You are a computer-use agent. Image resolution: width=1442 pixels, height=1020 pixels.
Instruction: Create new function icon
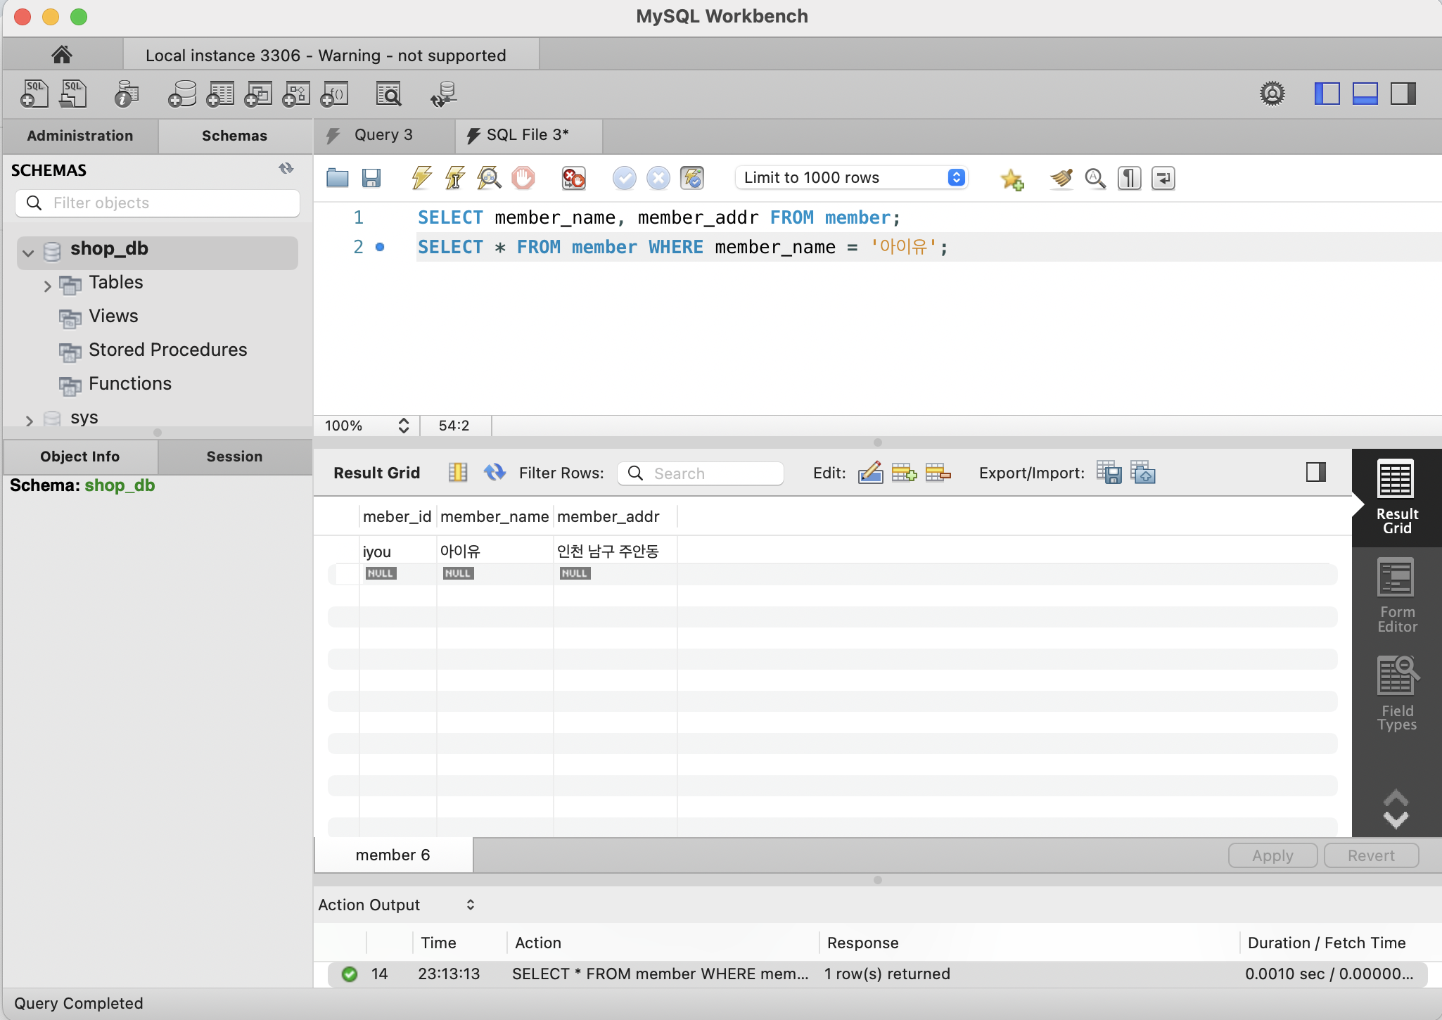335,94
